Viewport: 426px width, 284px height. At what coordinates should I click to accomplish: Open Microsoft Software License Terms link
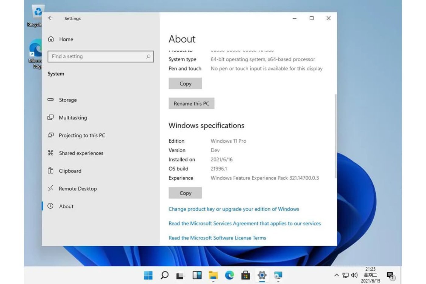[x=217, y=238]
